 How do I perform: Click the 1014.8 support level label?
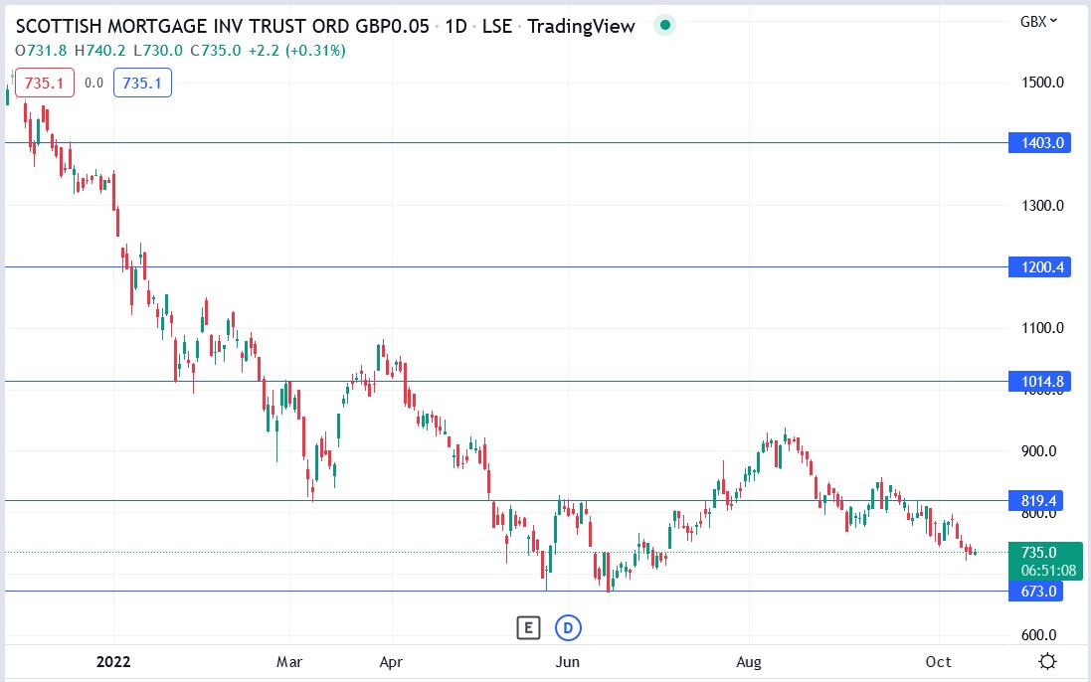coord(1037,381)
